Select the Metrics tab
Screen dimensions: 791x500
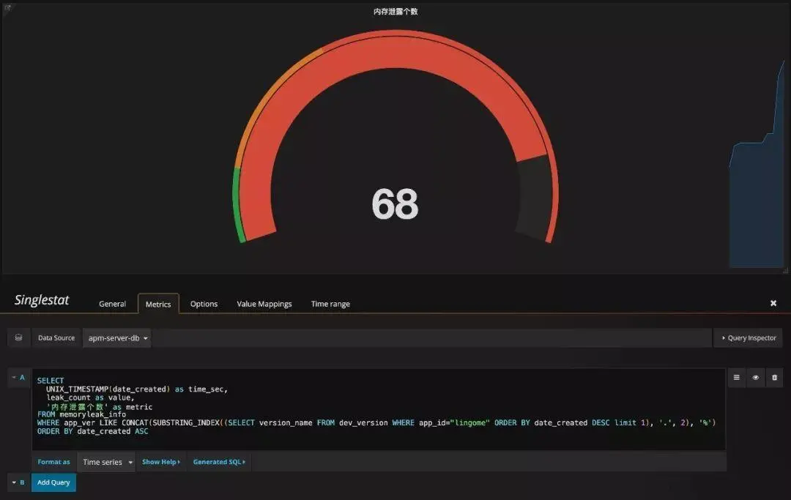158,304
